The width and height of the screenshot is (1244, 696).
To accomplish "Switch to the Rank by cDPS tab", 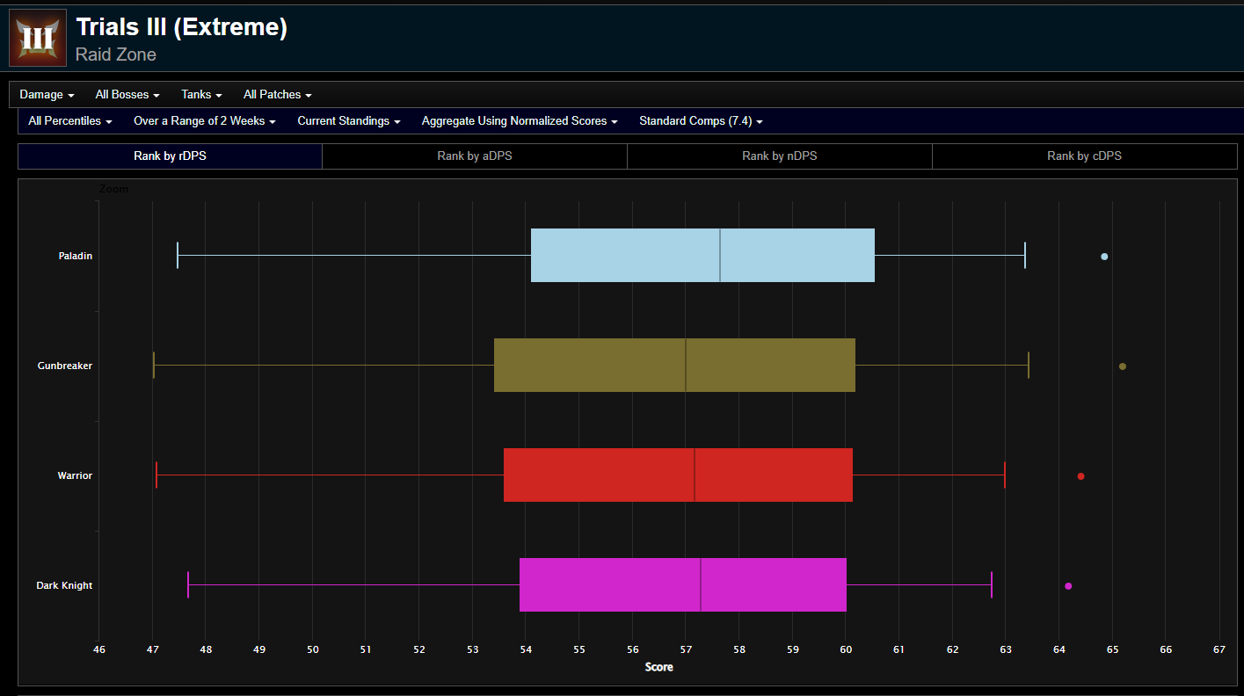I will pos(1085,156).
